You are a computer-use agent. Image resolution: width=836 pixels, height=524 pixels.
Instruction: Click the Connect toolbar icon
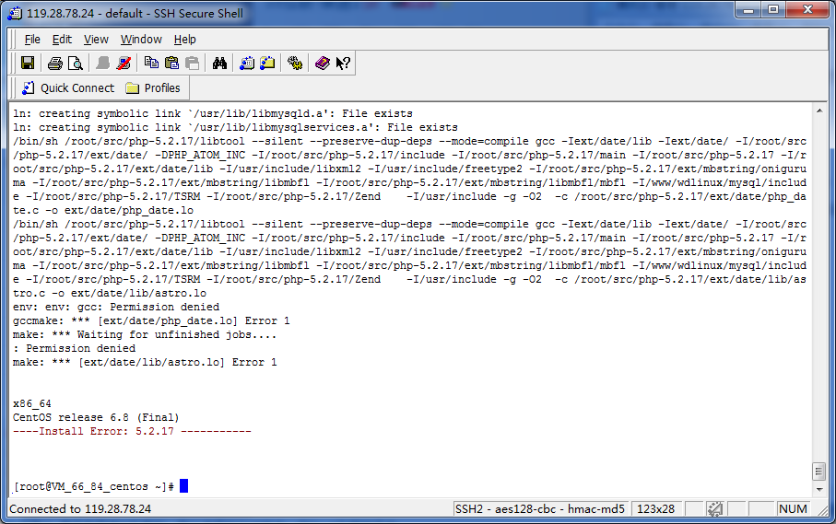(x=103, y=64)
